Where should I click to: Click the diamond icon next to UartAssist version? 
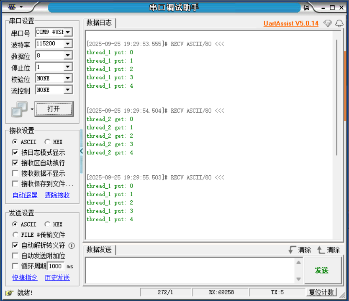328,23
